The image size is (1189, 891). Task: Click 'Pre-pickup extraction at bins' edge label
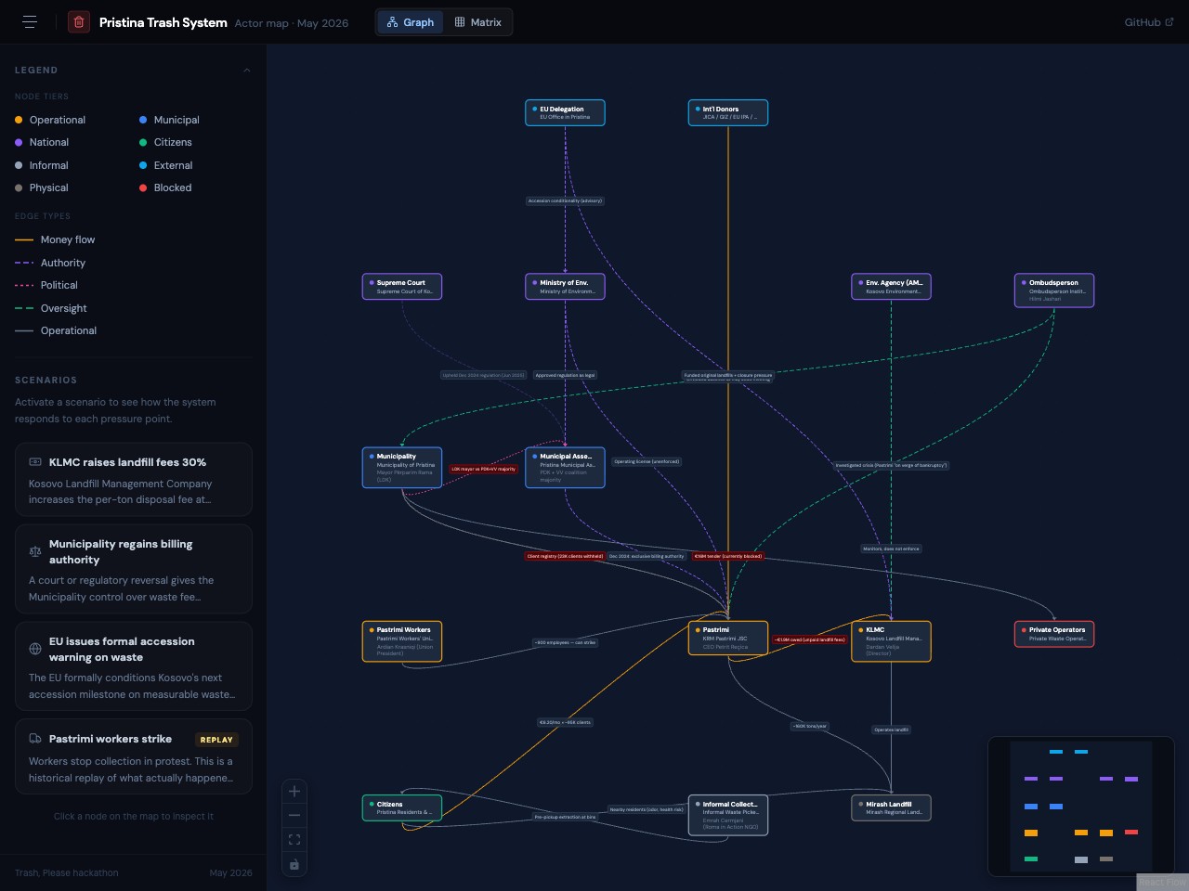pyautogui.click(x=565, y=818)
